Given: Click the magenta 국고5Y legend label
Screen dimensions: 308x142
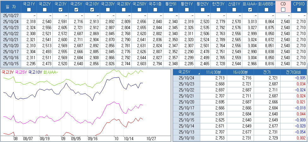Looking at the screenshot, I should tap(21, 72).
